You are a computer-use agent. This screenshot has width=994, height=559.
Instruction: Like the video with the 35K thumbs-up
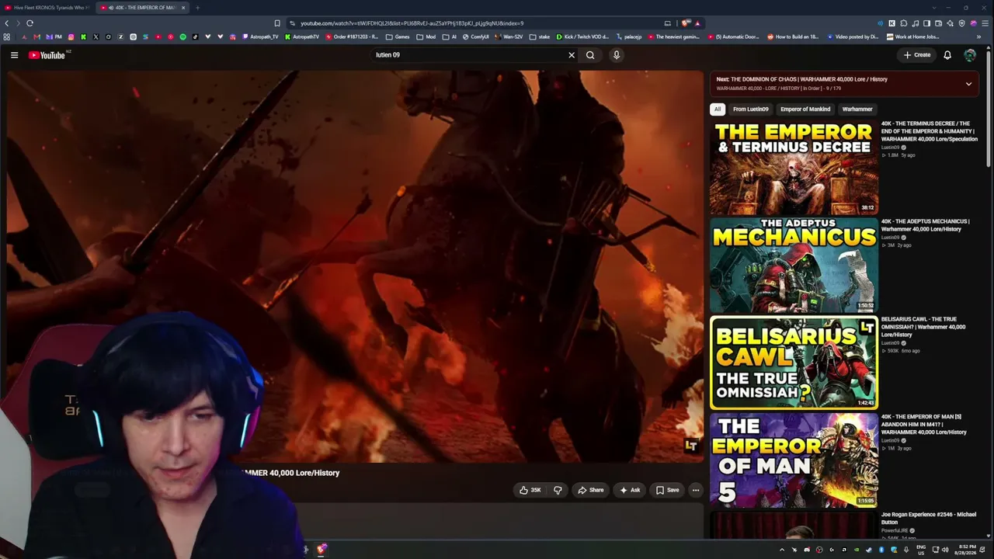(x=530, y=490)
